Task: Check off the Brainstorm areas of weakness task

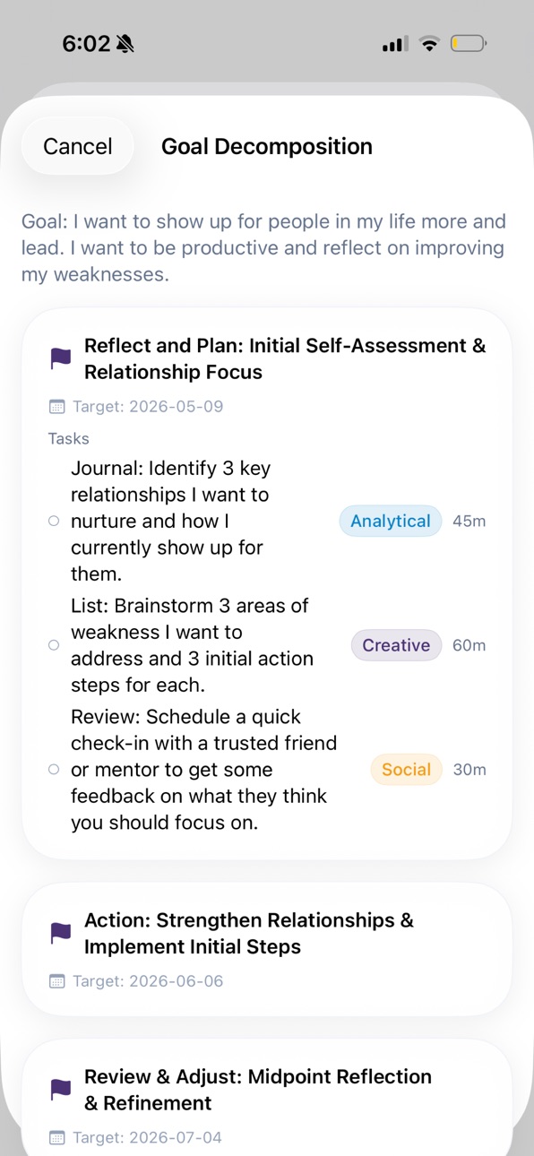Action: pos(54,645)
